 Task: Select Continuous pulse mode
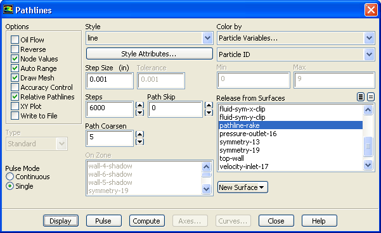pyautogui.click(x=10, y=177)
